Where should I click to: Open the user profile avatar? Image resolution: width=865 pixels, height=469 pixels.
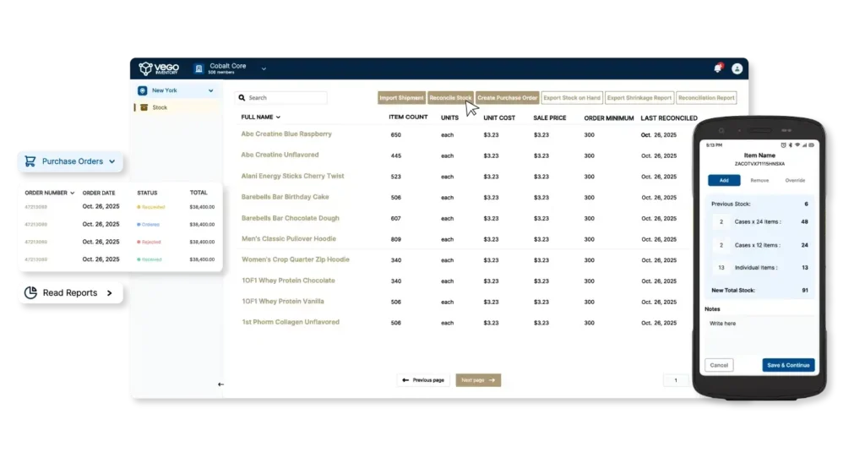[737, 68]
